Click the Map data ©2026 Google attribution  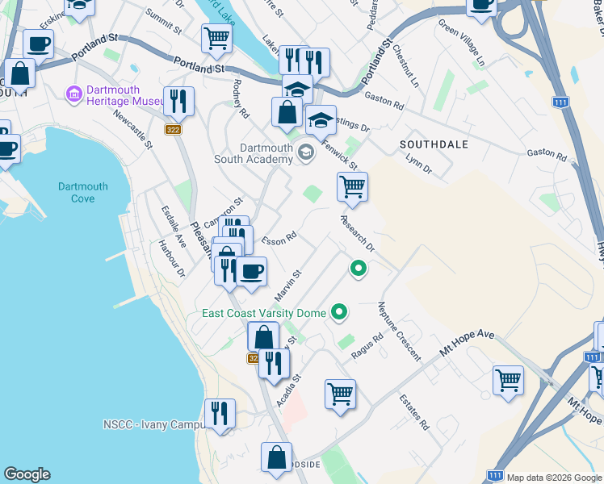(x=554, y=478)
